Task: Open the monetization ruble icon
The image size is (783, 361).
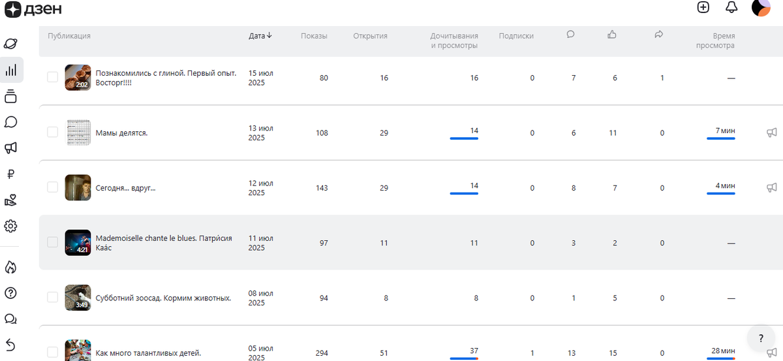Action: pos(11,174)
